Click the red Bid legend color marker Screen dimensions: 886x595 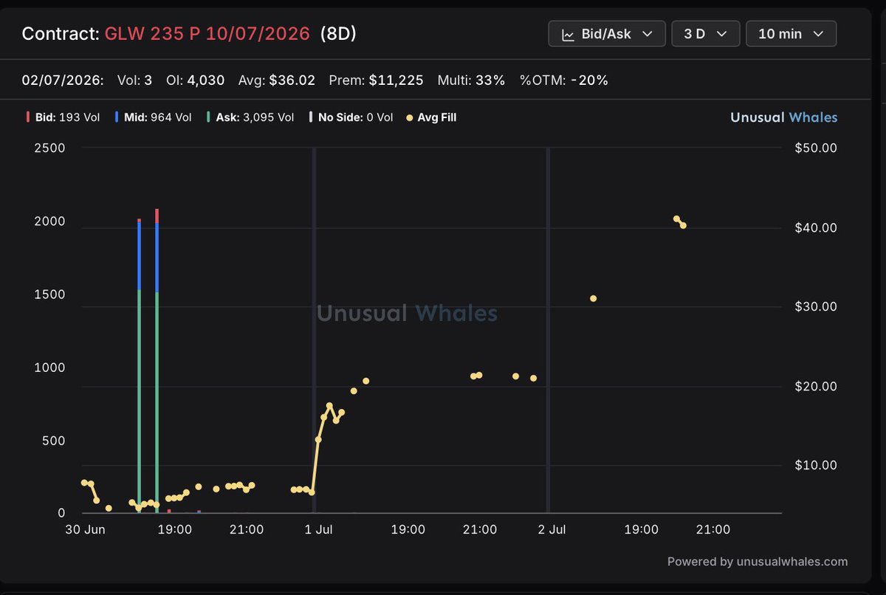coord(27,117)
